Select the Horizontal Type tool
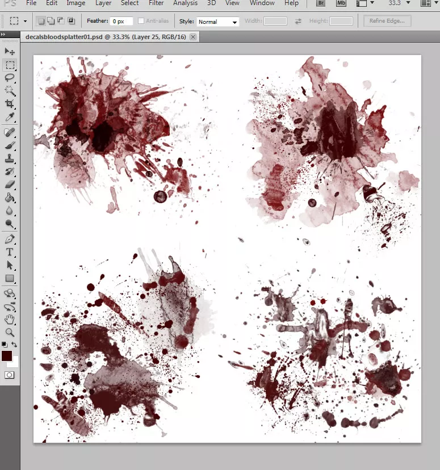The height and width of the screenshot is (470, 440). [10, 252]
